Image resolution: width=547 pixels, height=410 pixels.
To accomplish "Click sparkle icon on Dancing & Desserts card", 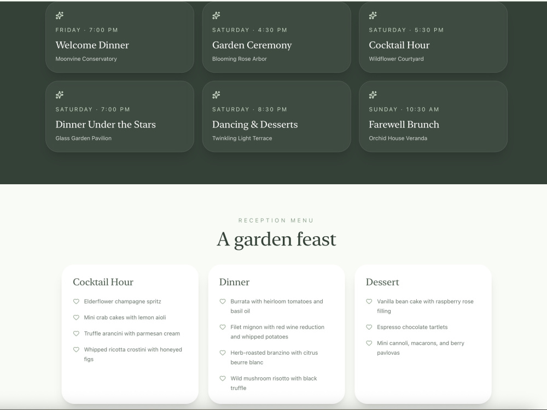I will (216, 95).
